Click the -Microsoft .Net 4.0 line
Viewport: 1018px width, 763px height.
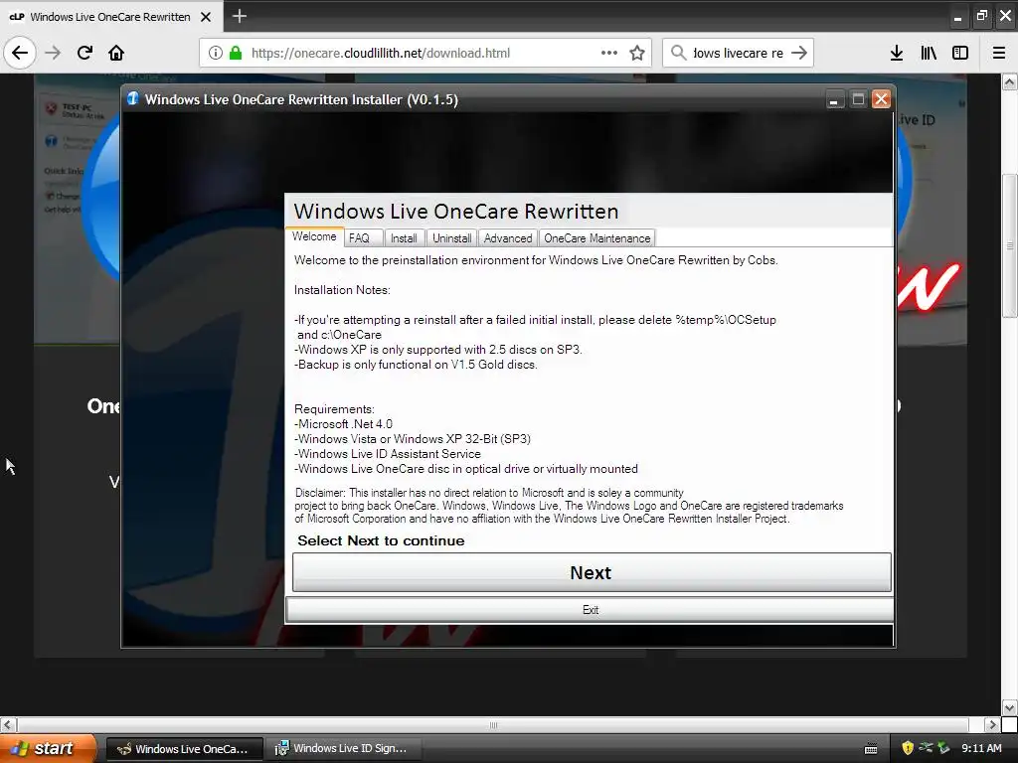[x=343, y=424]
